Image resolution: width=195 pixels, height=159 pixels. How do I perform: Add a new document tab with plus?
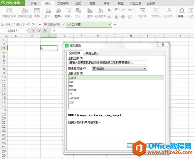[115, 25]
